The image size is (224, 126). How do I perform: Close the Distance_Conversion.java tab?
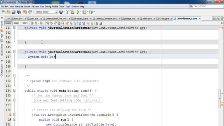(x=119, y=19)
